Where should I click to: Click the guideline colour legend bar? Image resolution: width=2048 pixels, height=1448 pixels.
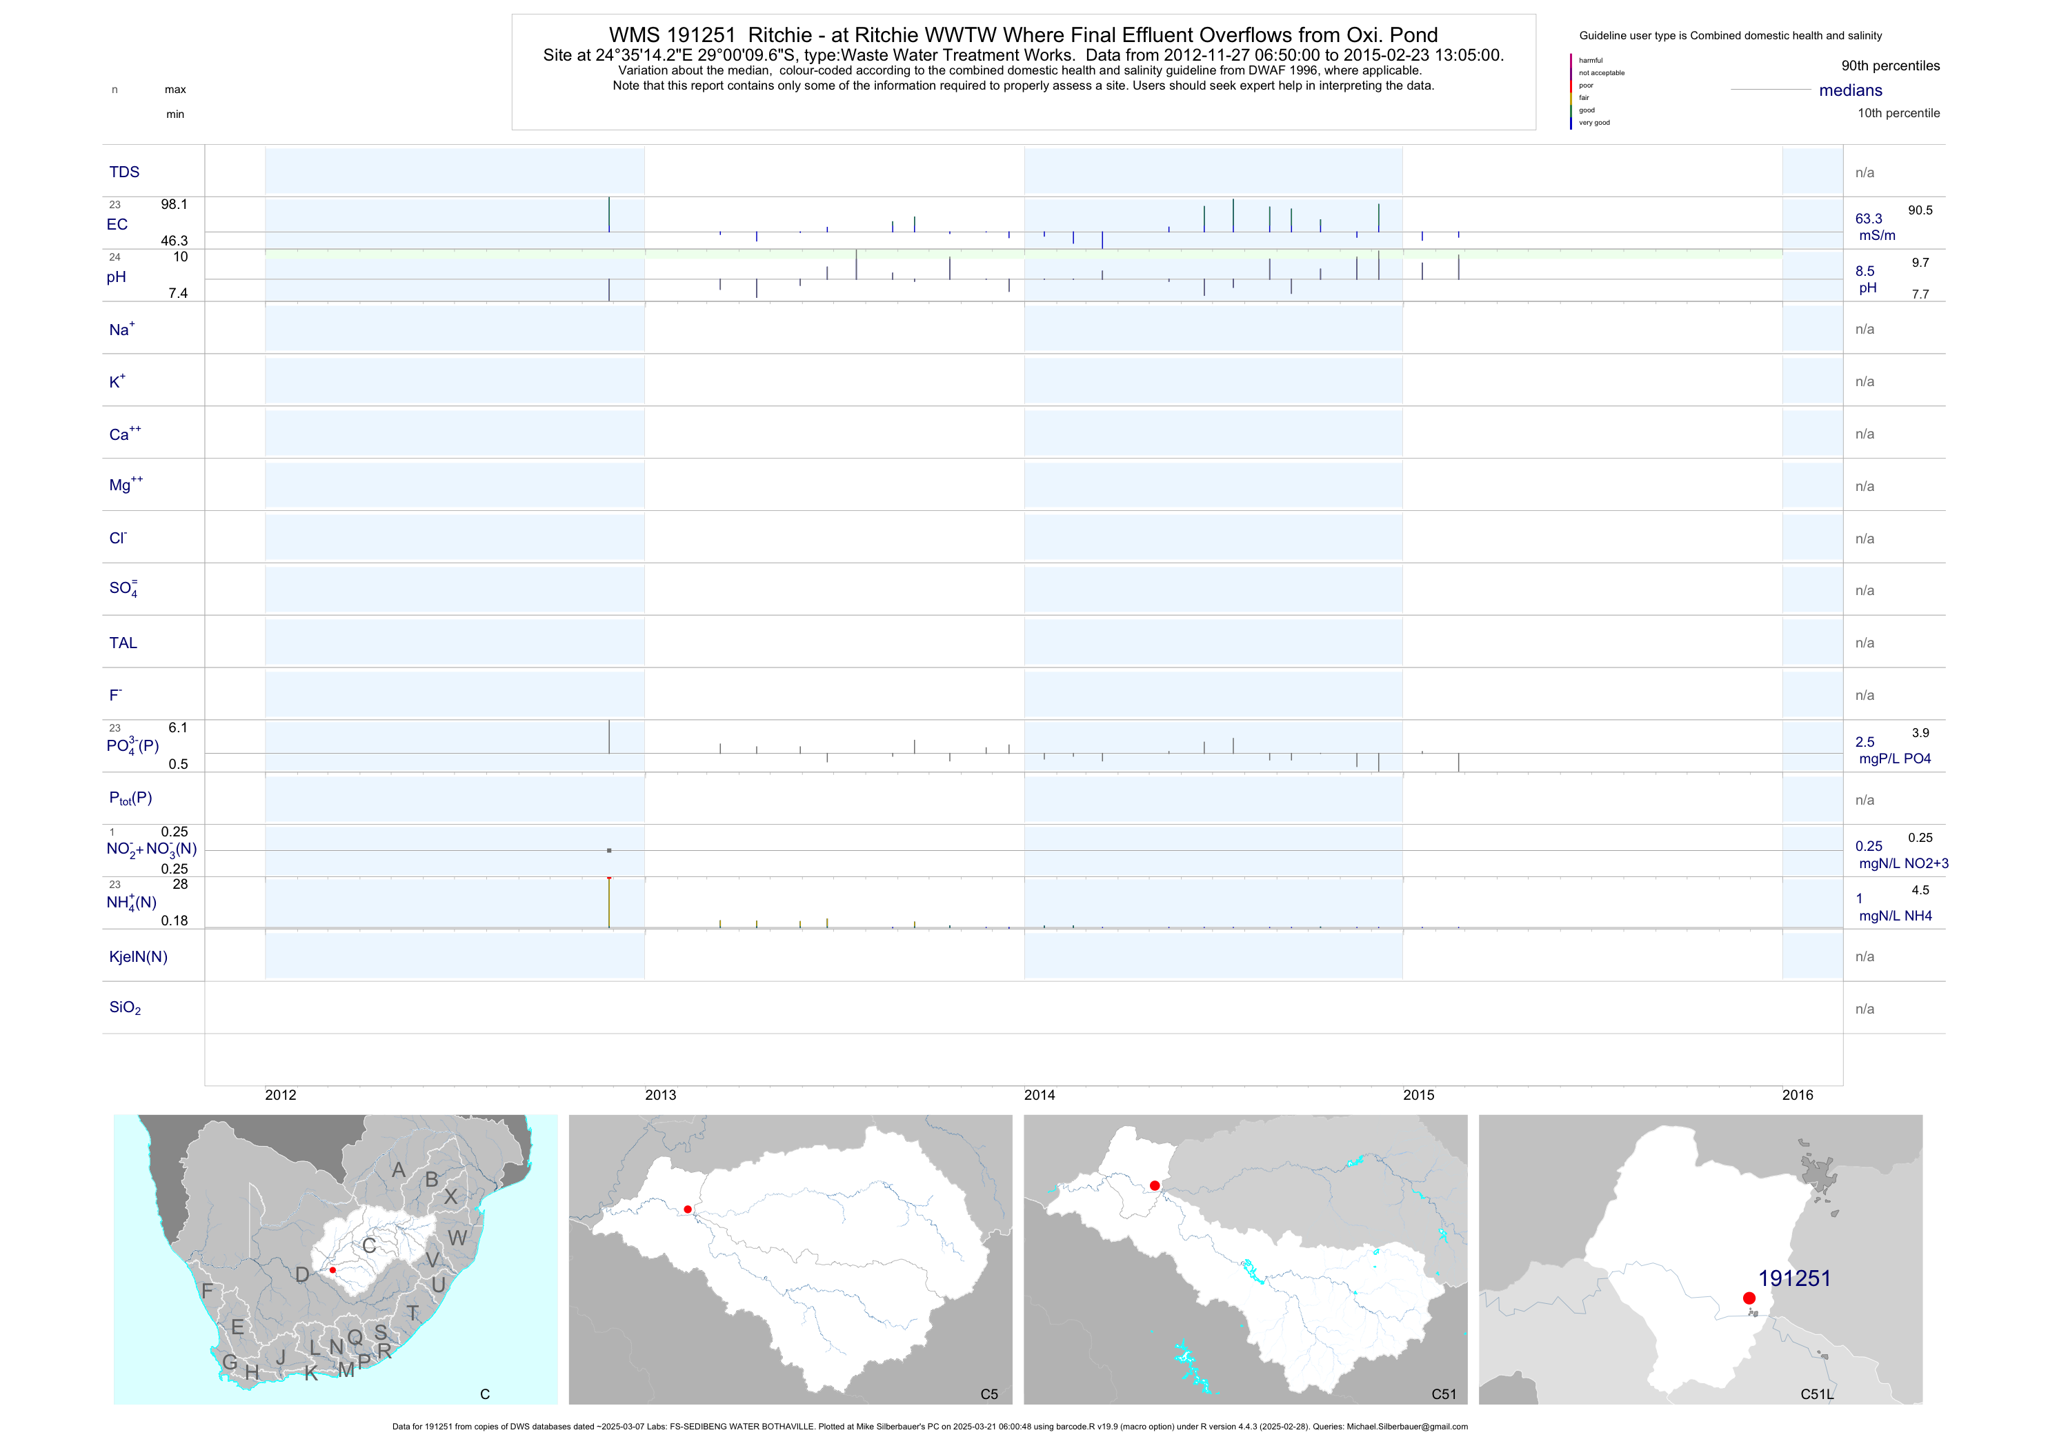[x=1571, y=92]
